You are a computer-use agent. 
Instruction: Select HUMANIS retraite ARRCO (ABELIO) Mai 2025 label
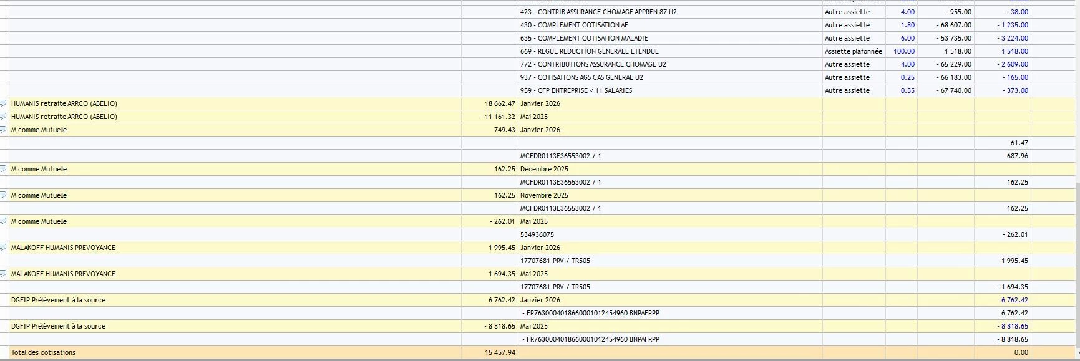point(64,117)
